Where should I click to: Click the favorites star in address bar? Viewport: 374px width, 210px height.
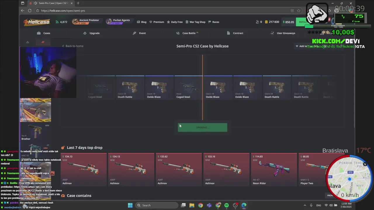[298, 10]
